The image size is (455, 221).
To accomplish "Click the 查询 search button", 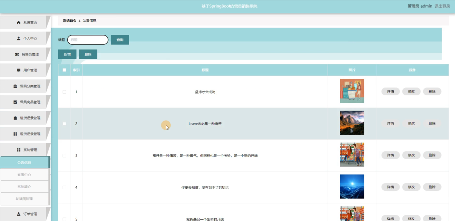I will click(x=120, y=40).
